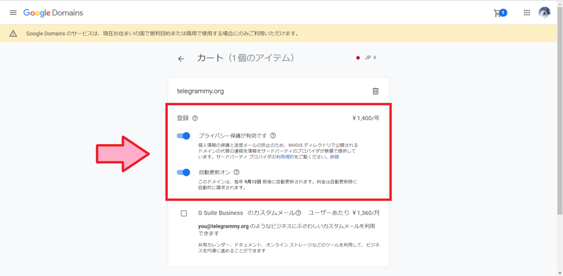The width and height of the screenshot is (563, 276).
Task: Click the カート（1個のアイテム）heading
Action: [x=245, y=58]
